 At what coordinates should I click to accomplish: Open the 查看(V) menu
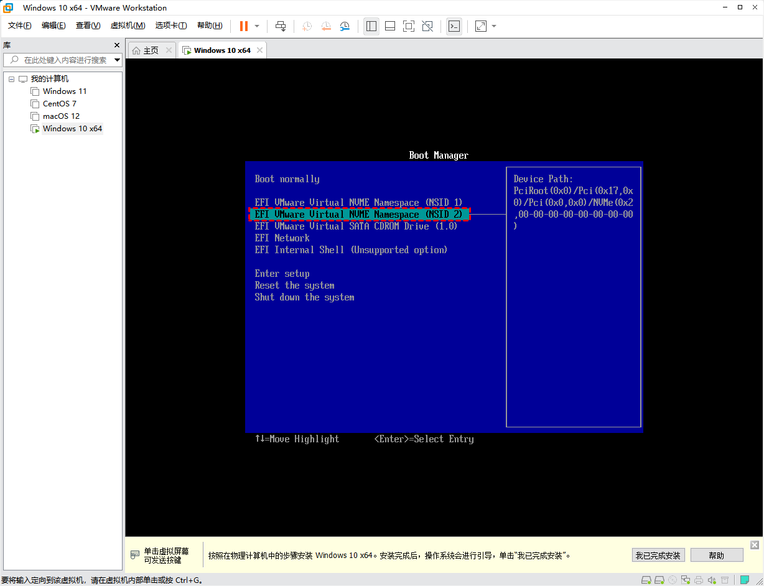click(88, 26)
